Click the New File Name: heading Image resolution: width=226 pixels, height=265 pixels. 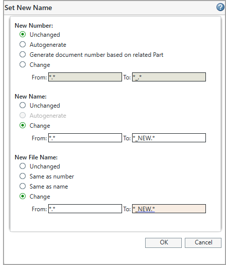(36, 157)
